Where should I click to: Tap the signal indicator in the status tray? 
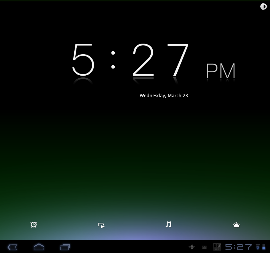point(258,247)
